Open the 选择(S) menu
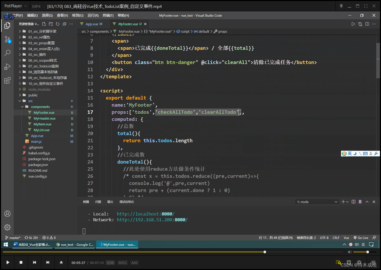The image size is (381, 270). click(x=47, y=16)
